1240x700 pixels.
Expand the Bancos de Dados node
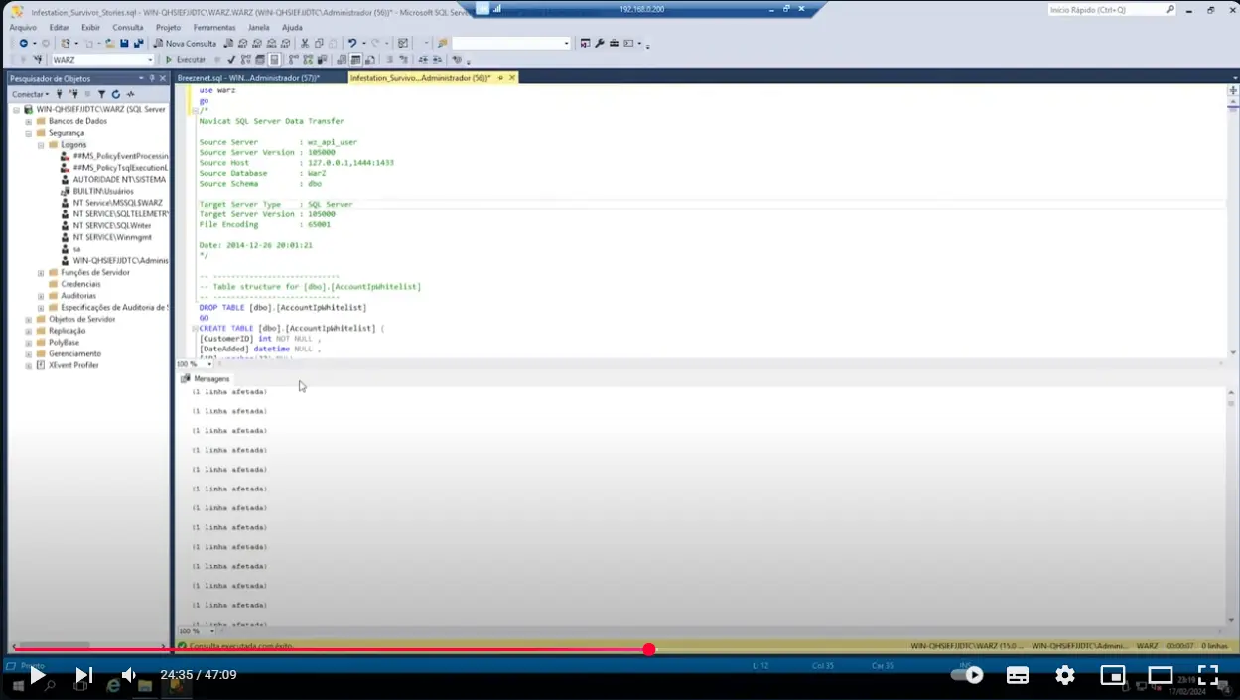pyautogui.click(x=29, y=121)
